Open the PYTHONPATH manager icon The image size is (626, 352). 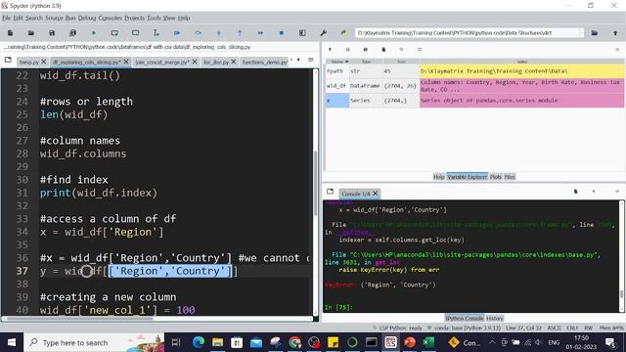coord(343,33)
